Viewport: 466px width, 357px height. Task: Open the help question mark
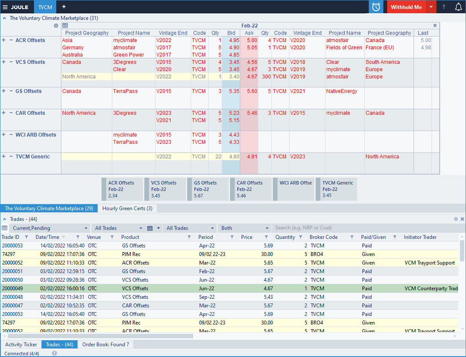click(x=444, y=7)
